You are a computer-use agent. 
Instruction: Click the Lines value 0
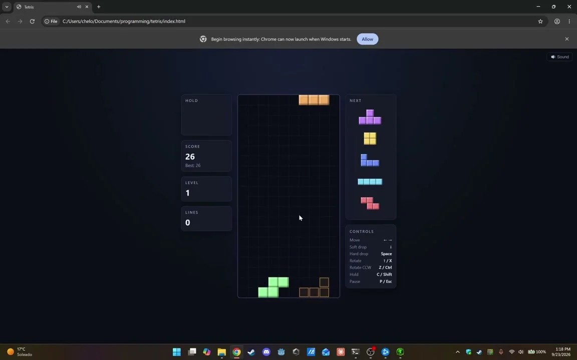pyautogui.click(x=188, y=222)
